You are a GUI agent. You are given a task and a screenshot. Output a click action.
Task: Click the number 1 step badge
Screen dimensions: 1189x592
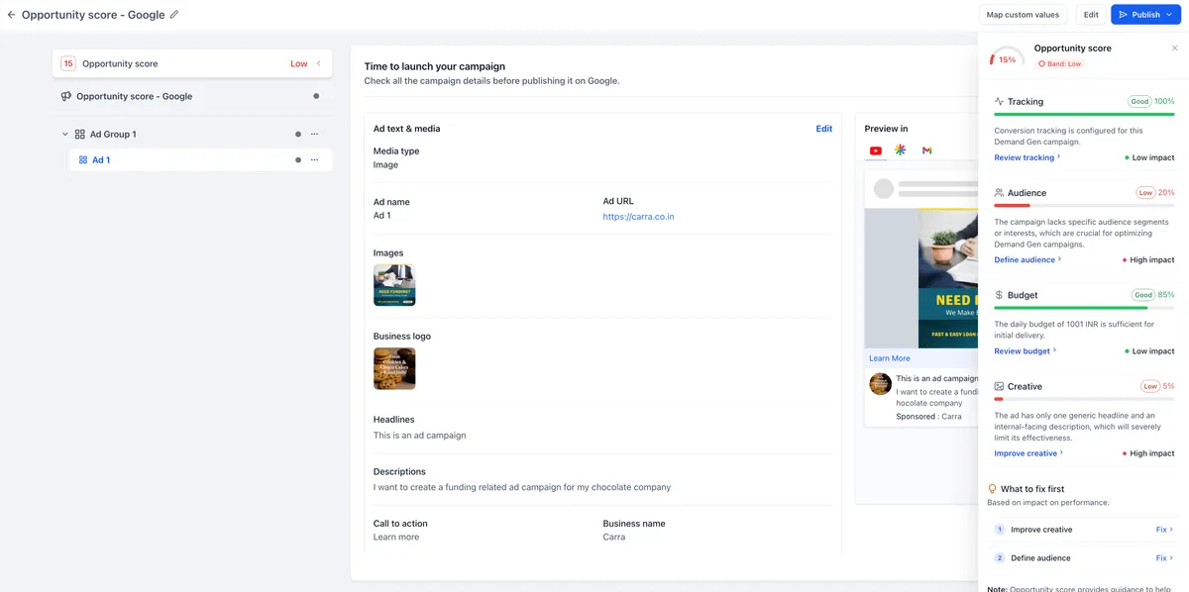tap(1000, 530)
